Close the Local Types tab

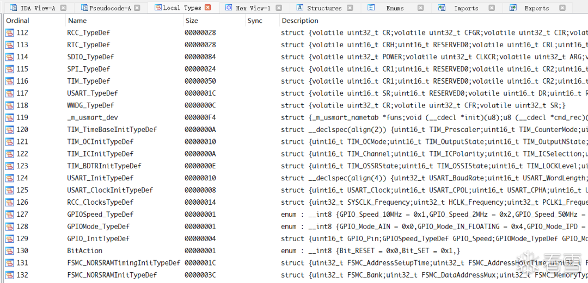click(208, 8)
